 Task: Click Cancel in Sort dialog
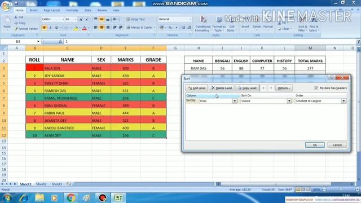337,145
